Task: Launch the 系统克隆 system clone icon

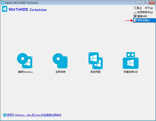Action: click(96, 61)
